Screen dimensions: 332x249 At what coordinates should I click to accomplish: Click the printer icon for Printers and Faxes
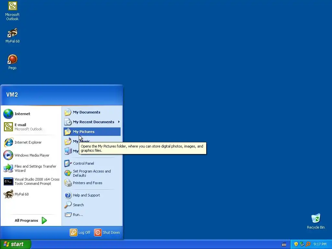[68, 183]
